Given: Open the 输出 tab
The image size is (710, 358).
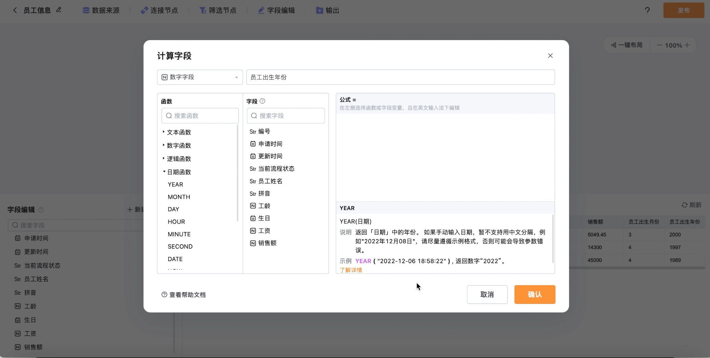Looking at the screenshot, I should (327, 11).
